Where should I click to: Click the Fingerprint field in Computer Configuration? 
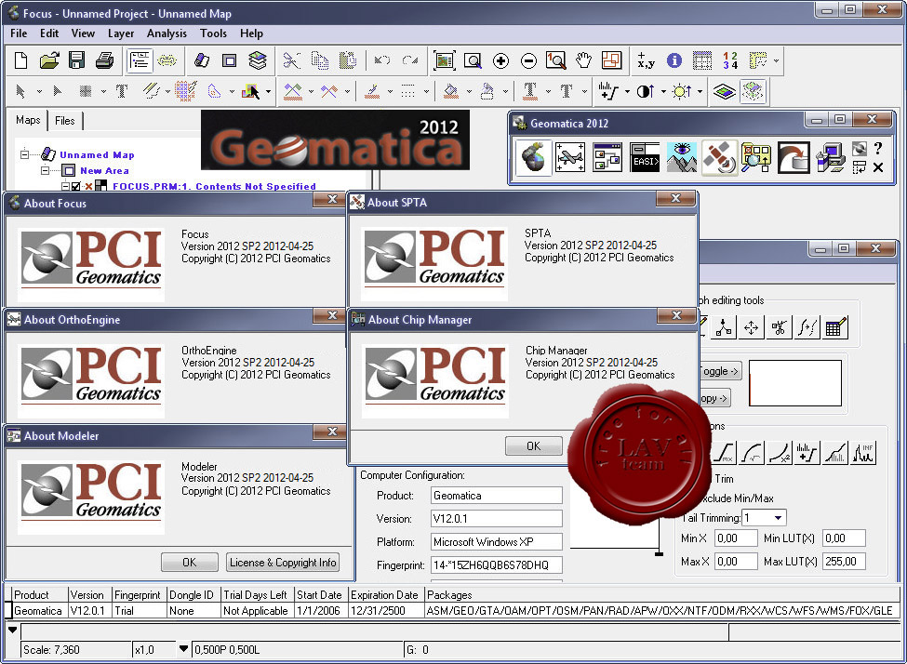[x=497, y=564]
